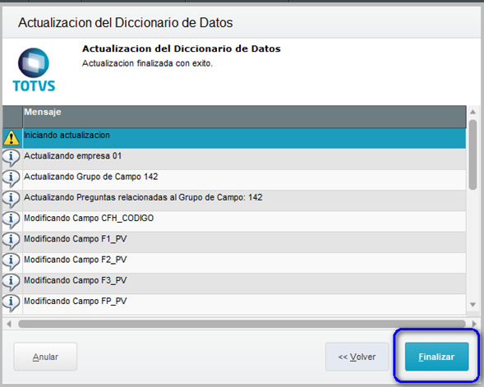The image size is (484, 387).
Task: Click the vertical scrollbar up arrow
Action: click(472, 112)
